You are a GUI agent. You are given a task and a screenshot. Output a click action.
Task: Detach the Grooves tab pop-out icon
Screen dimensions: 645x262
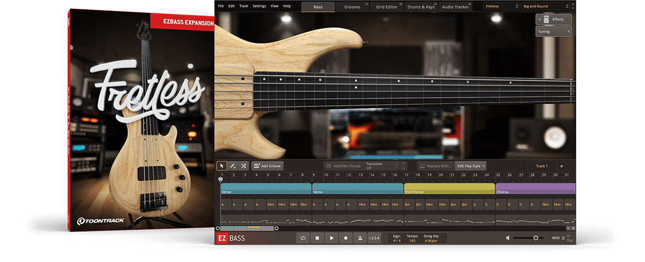[x=366, y=4]
